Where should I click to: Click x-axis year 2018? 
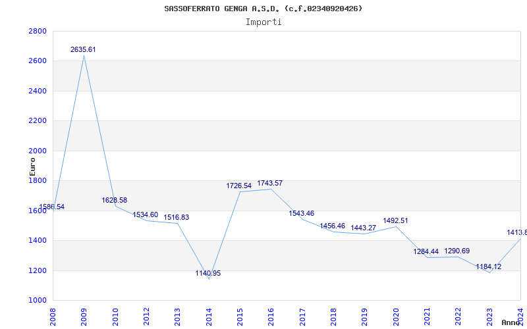click(x=334, y=316)
